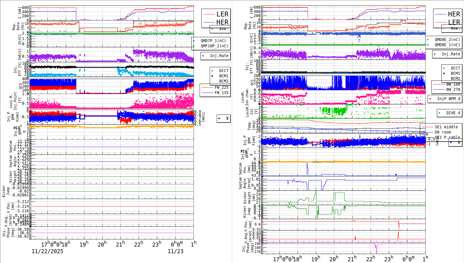
Task: Click the cyan DCCT legend marker
Action: (x=213, y=70)
